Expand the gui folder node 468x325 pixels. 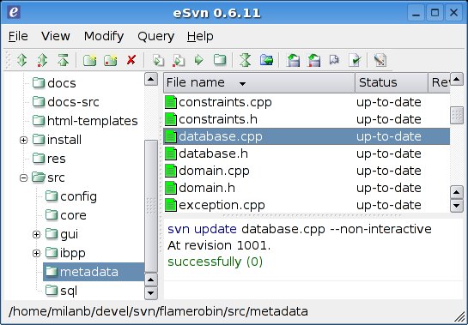pos(36,234)
